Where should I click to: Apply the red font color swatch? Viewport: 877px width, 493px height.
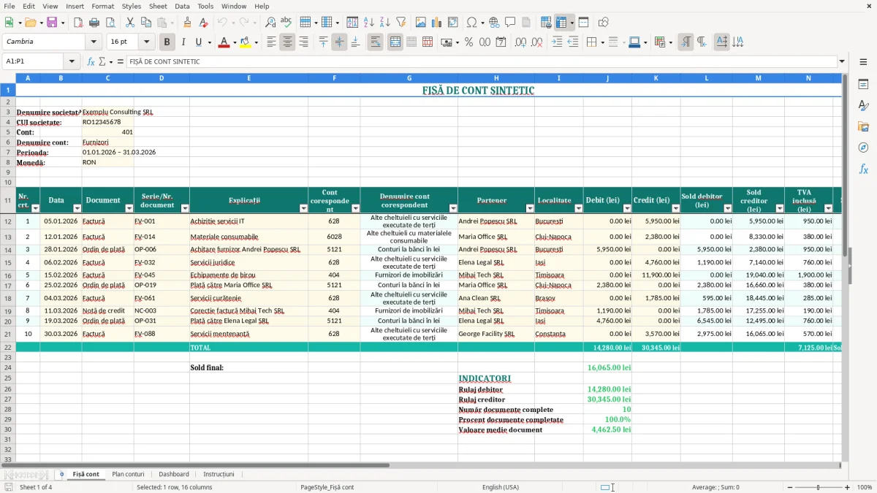tap(224, 42)
